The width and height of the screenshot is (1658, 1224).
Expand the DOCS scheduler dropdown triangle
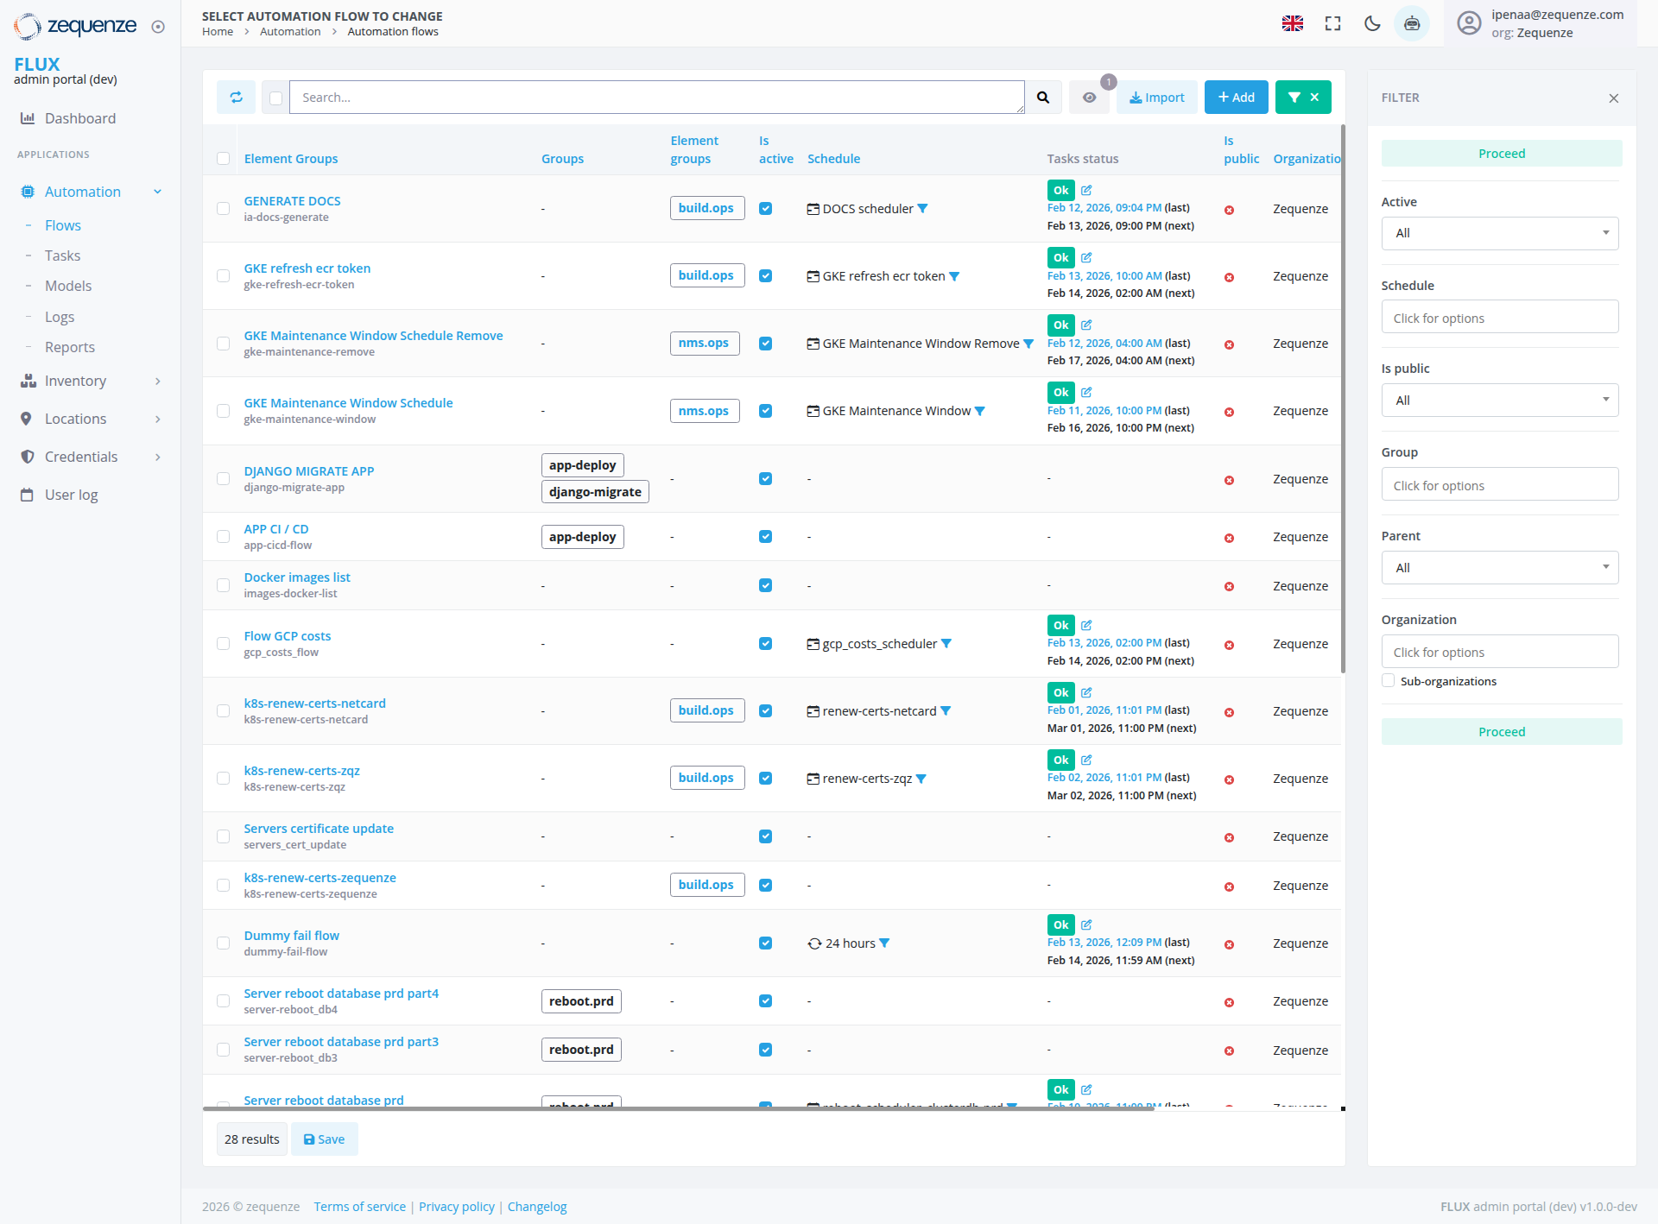pyautogui.click(x=923, y=208)
